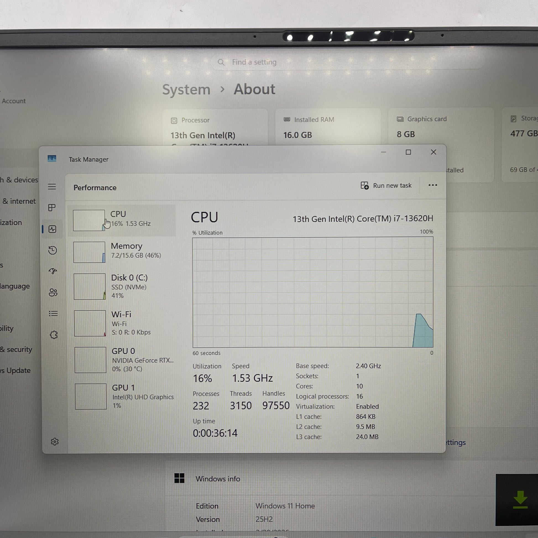Open the Startup apps icon

53,271
